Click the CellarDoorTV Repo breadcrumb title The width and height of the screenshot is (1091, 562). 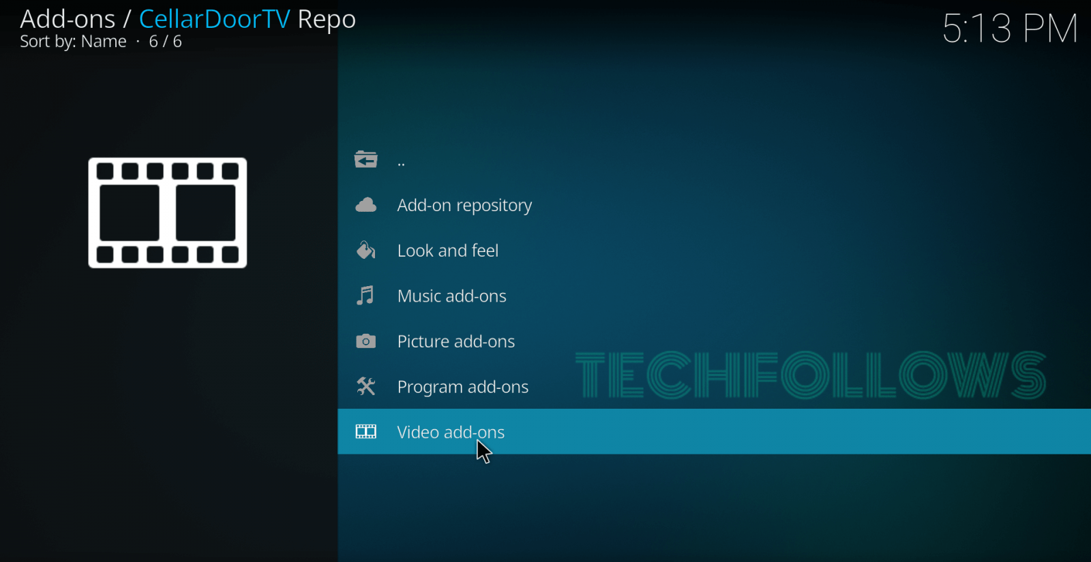(x=248, y=20)
